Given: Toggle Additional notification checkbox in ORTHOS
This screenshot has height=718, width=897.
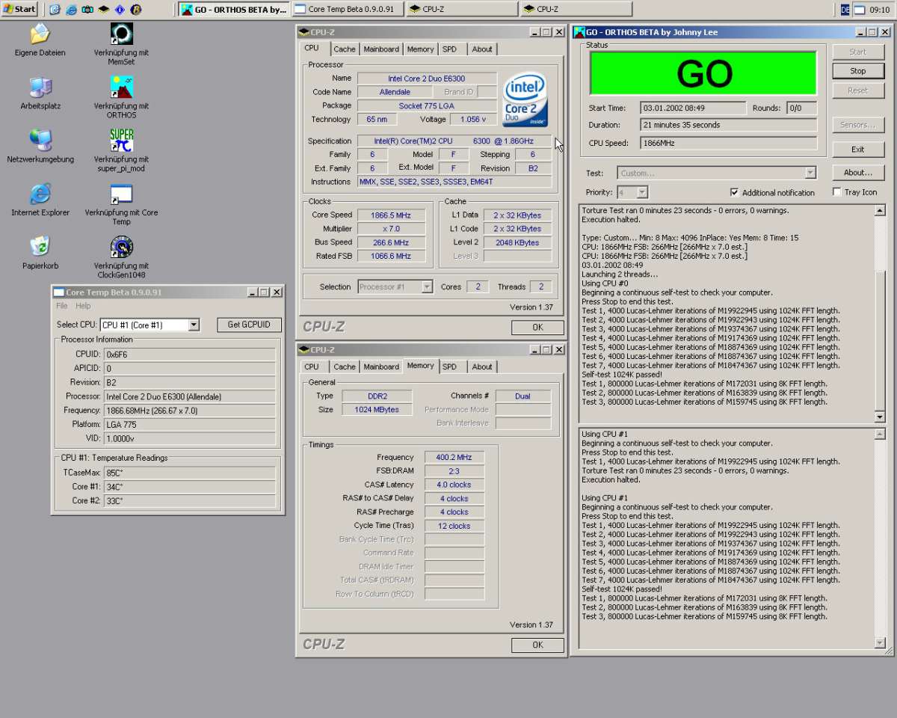Looking at the screenshot, I should 734,192.
